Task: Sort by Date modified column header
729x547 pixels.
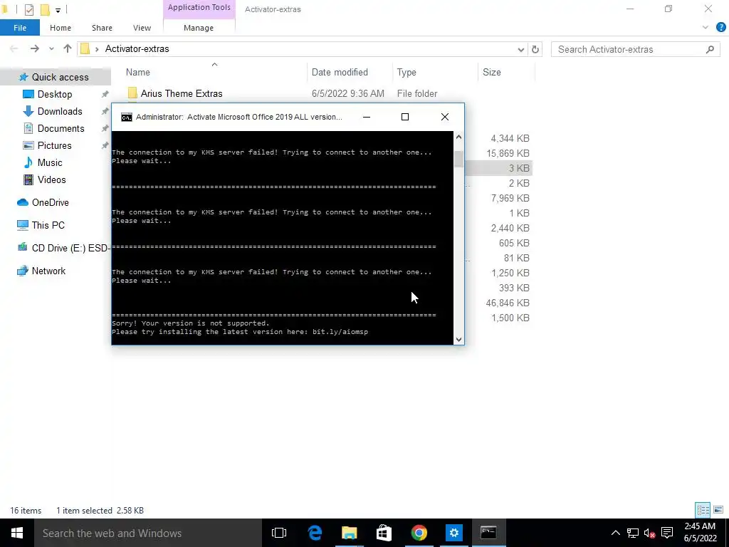Action: [x=340, y=73]
